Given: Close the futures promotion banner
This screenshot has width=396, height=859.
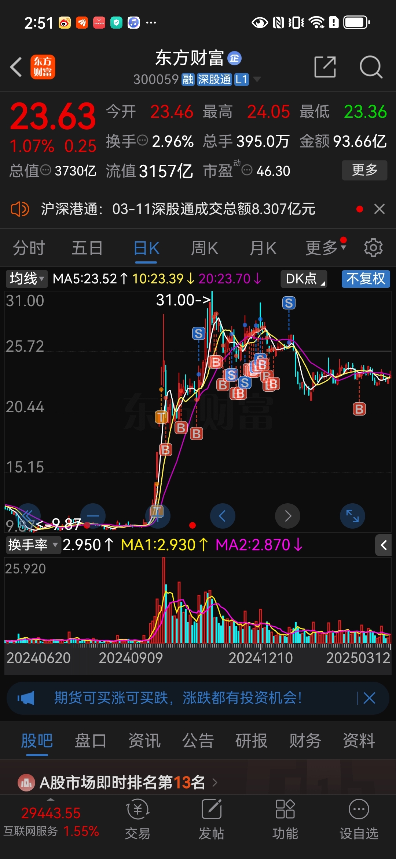Looking at the screenshot, I should (369, 698).
